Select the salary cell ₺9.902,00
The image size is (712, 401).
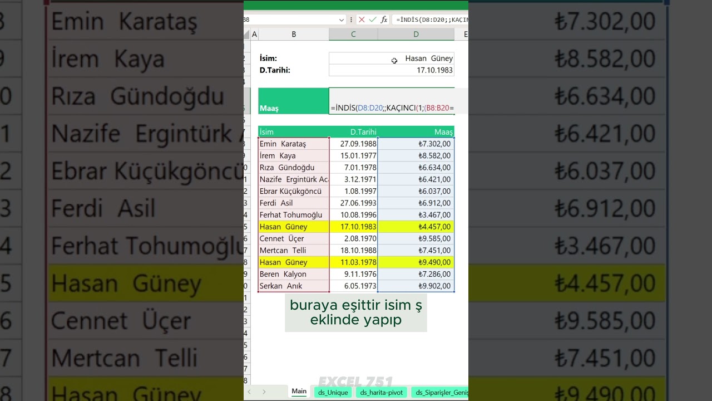point(416,286)
